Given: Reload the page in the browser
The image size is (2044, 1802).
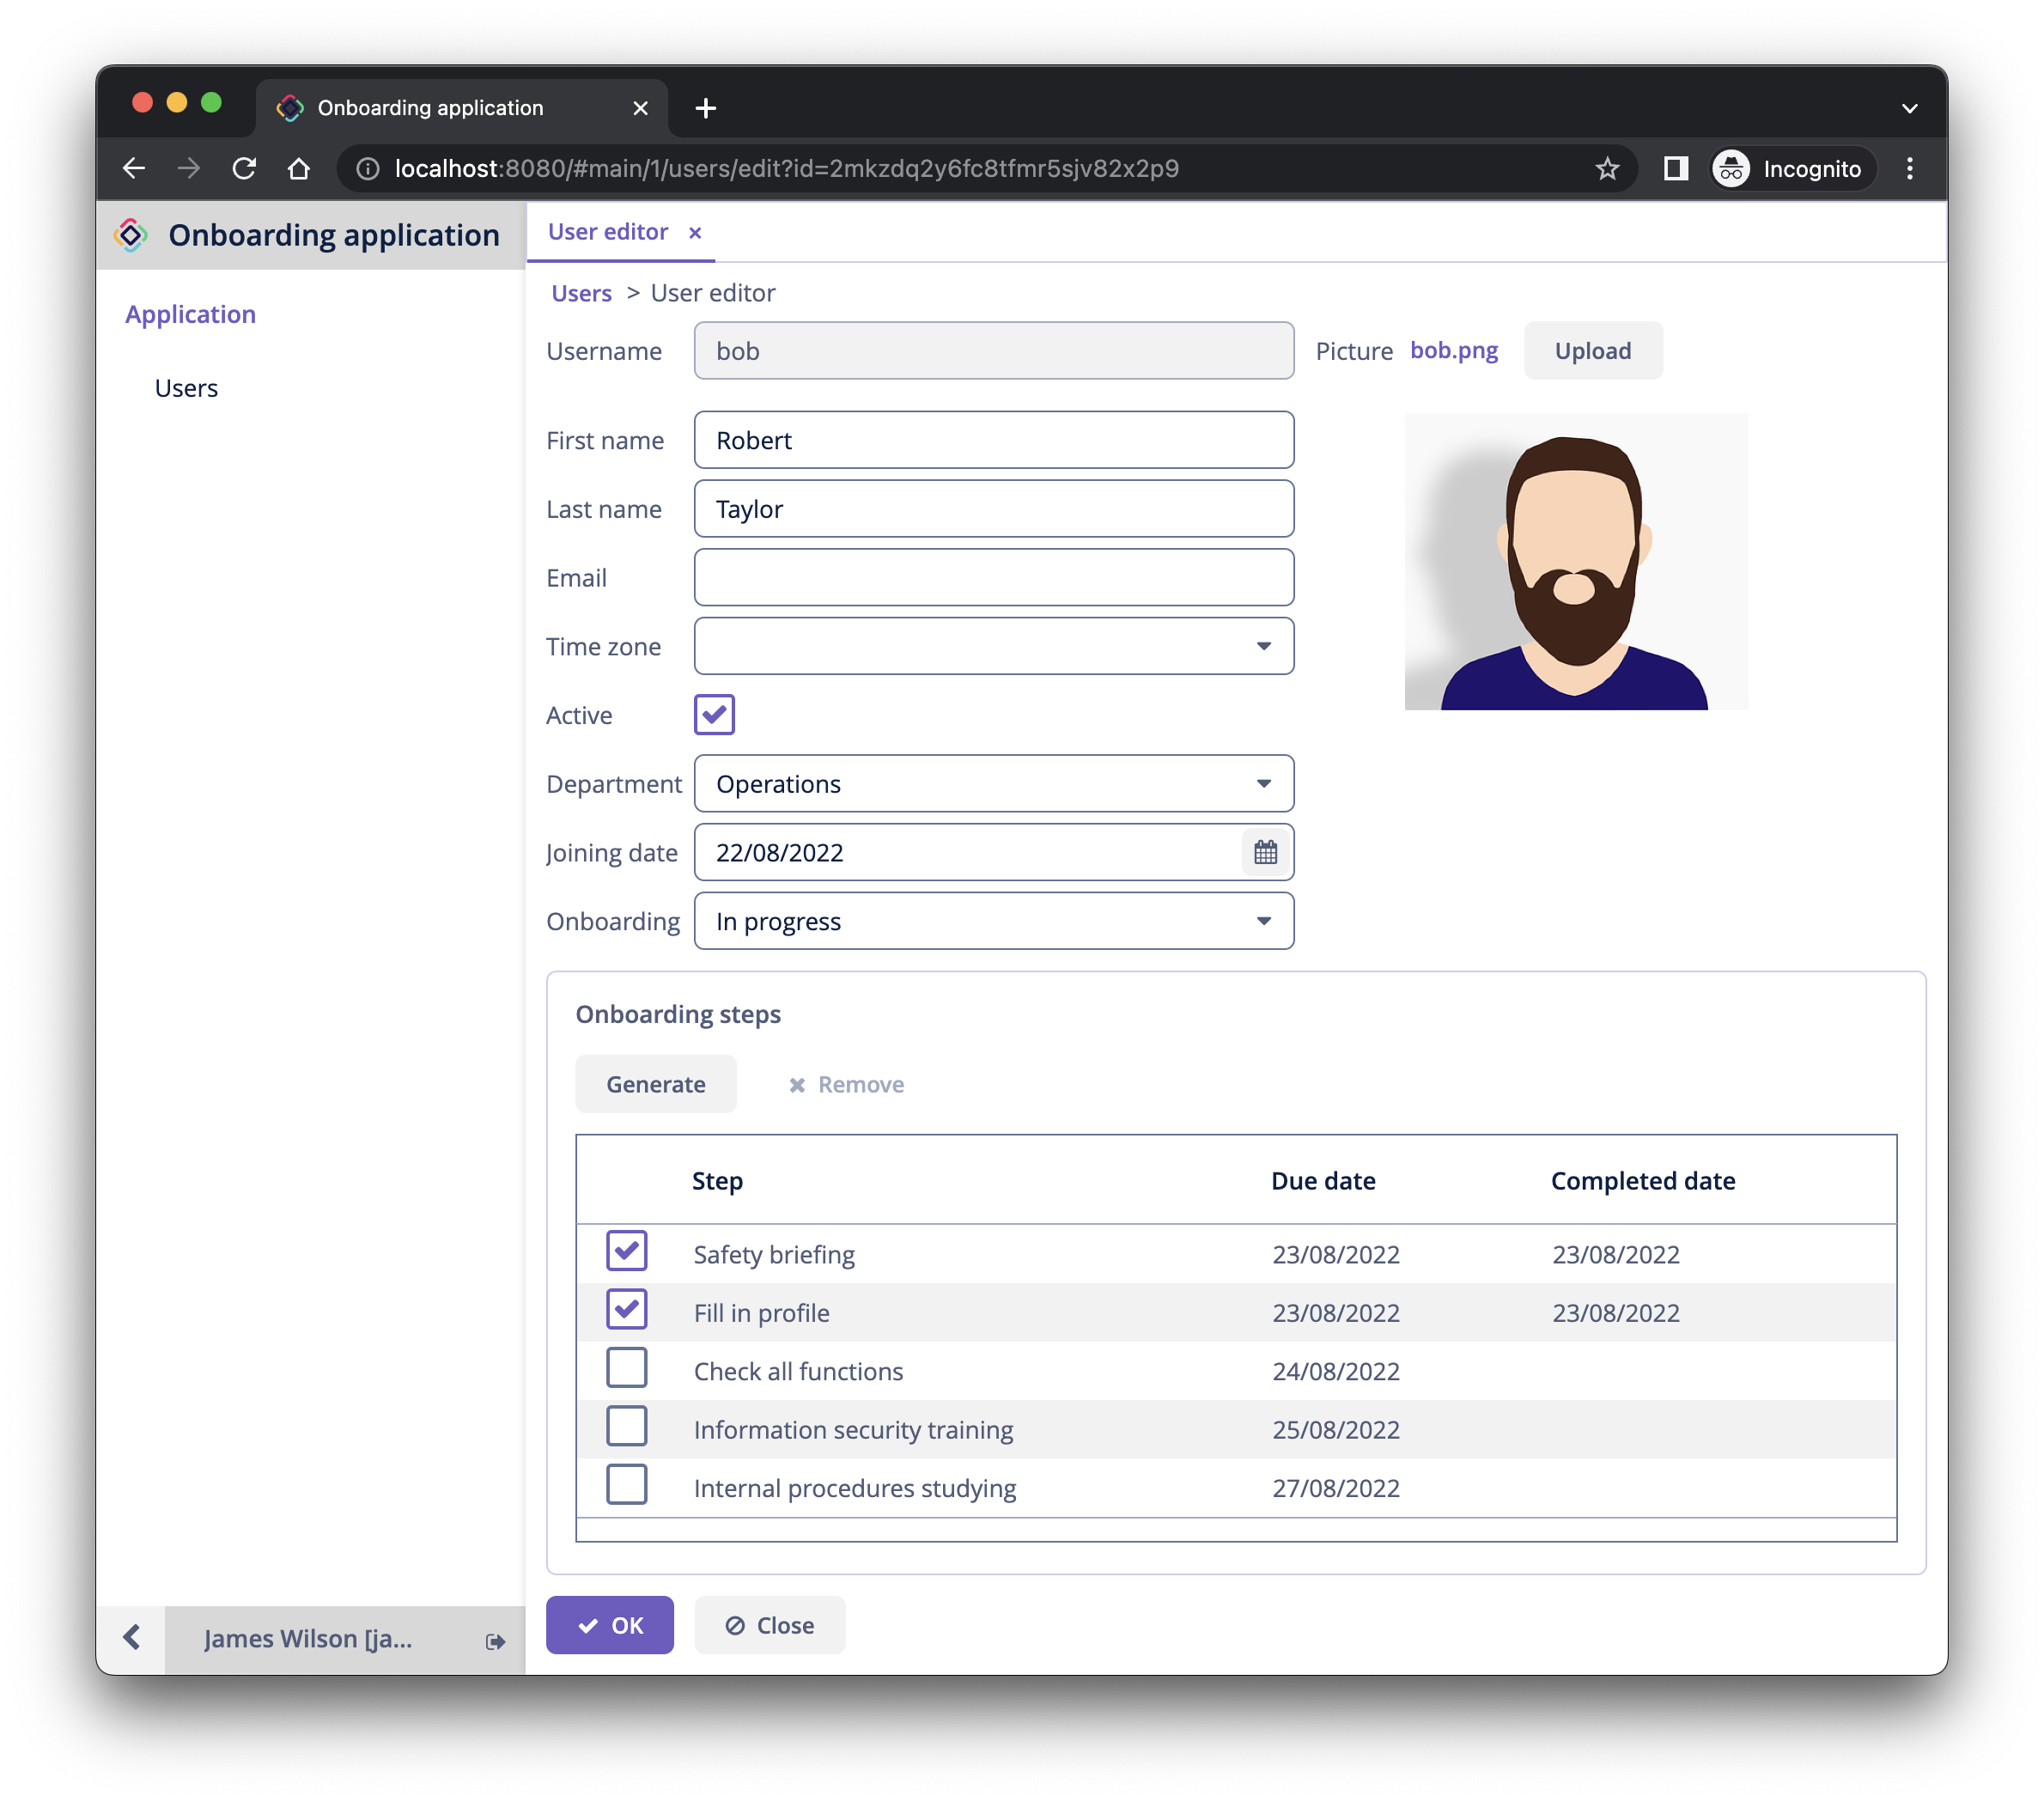Looking at the screenshot, I should pos(244,169).
